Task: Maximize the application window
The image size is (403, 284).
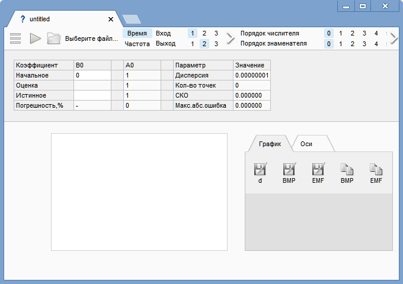Action: click(x=363, y=6)
